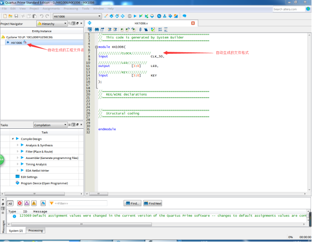The width and height of the screenshot is (312, 242).
Task: Cut with the scissors icon
Action: (x=23, y=16)
